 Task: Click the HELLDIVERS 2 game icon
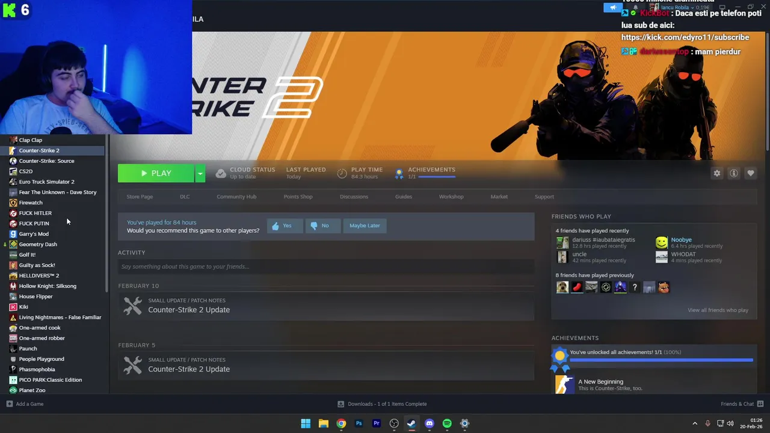pyautogui.click(x=13, y=275)
